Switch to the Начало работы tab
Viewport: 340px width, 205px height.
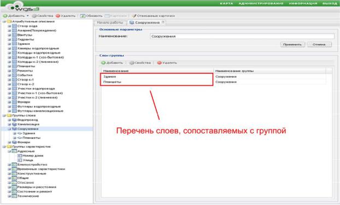click(x=110, y=22)
